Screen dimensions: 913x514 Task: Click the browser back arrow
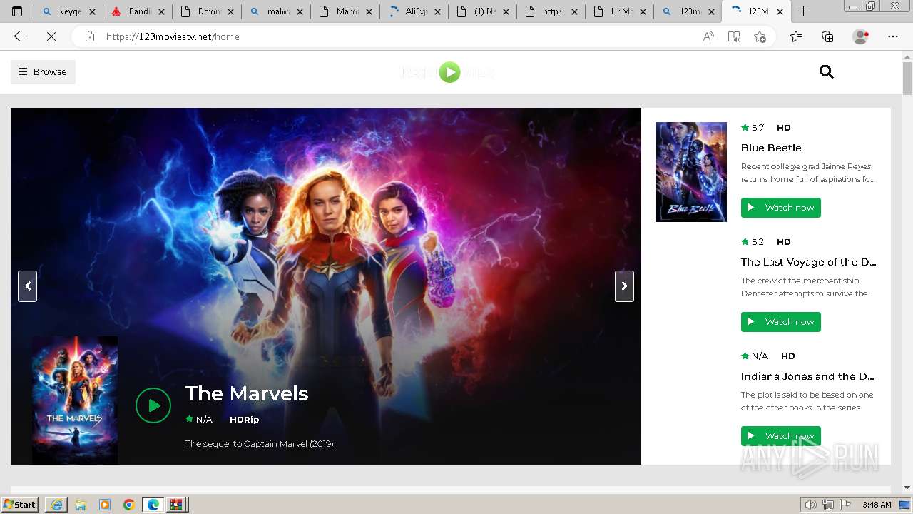[x=20, y=36]
